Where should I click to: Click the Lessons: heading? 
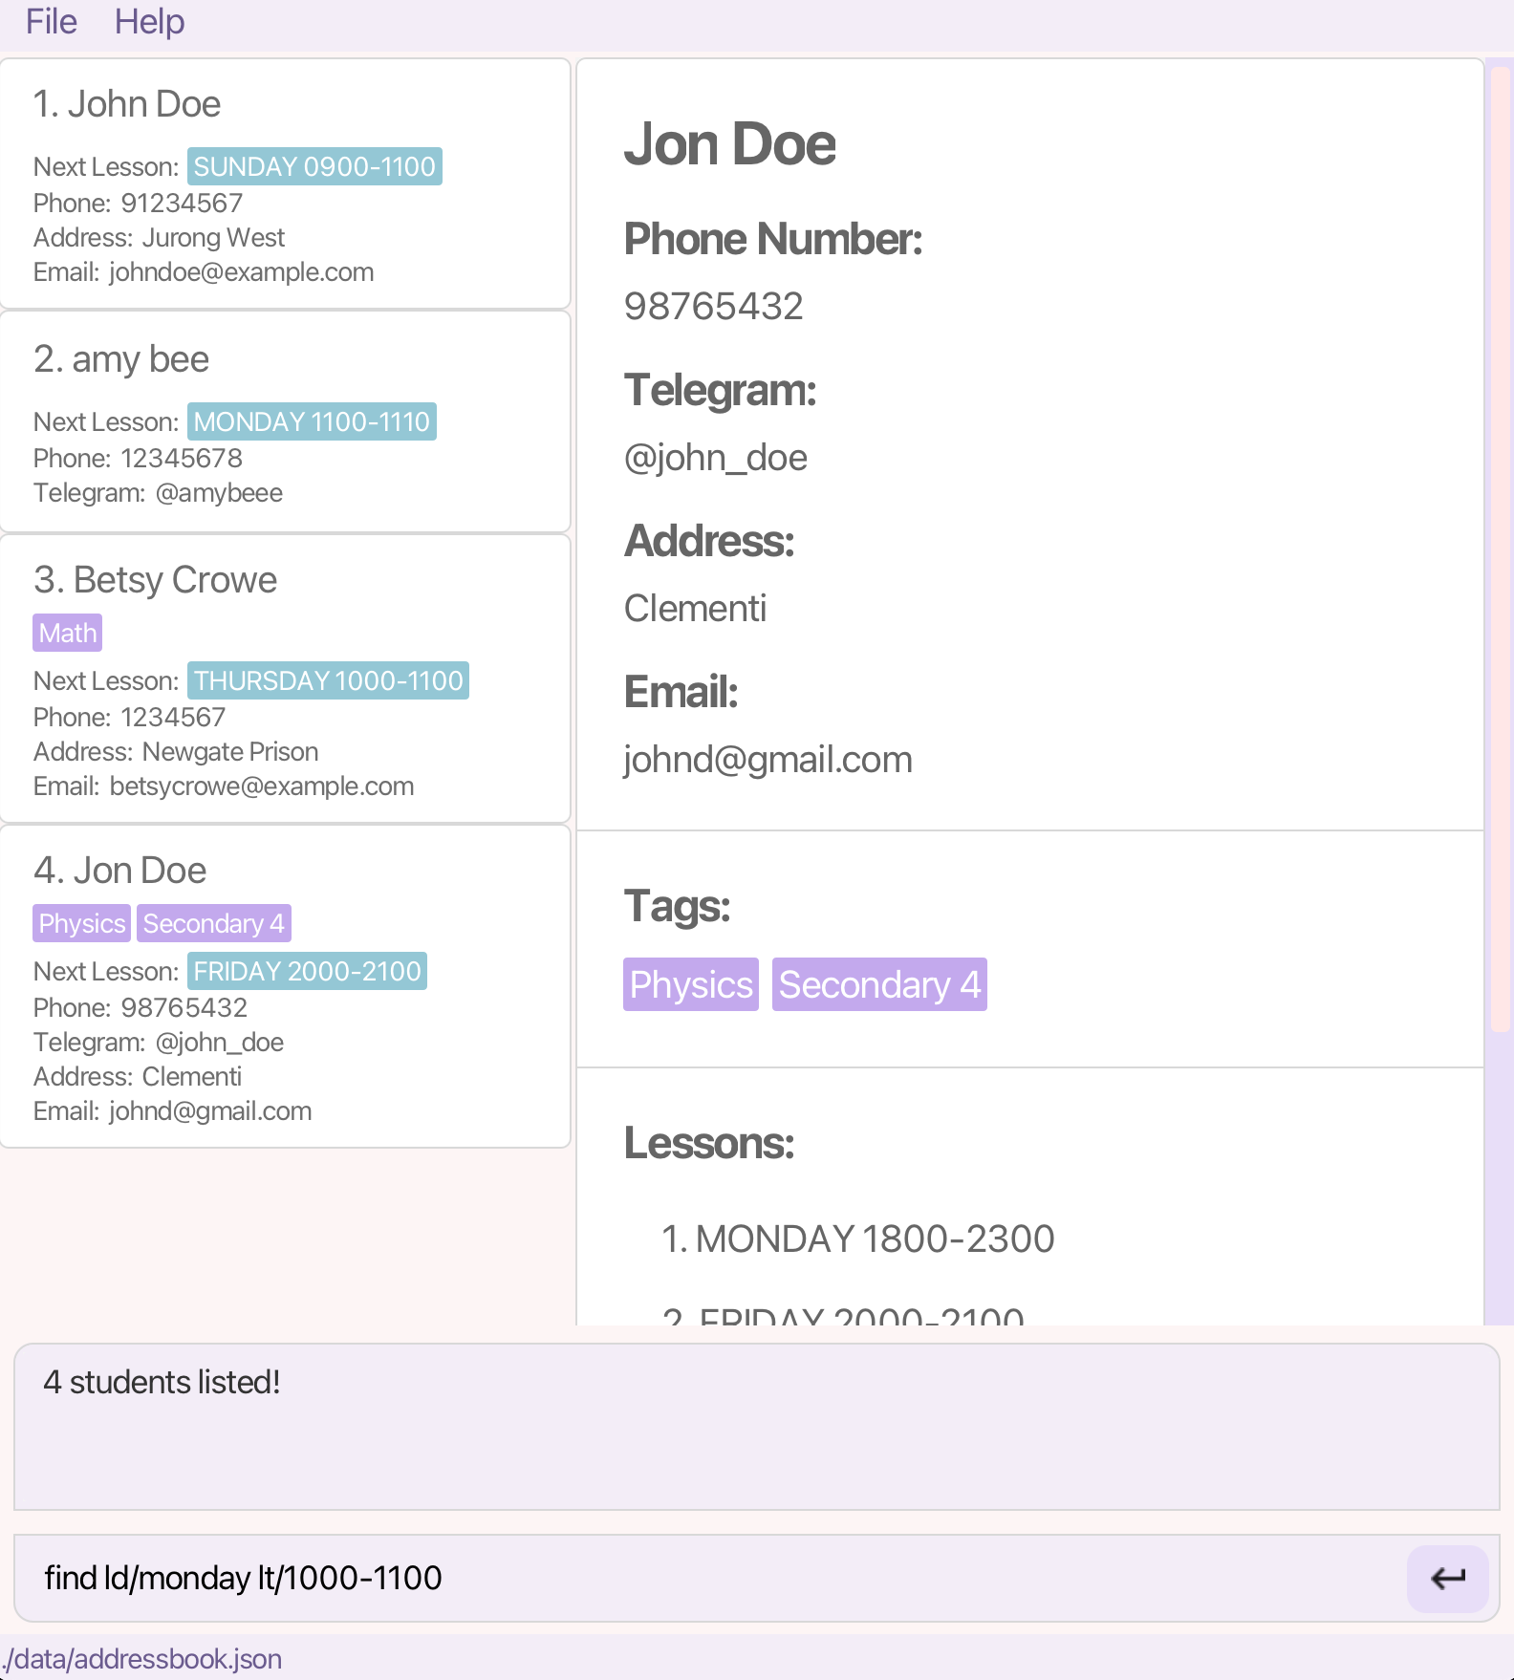point(709,1144)
